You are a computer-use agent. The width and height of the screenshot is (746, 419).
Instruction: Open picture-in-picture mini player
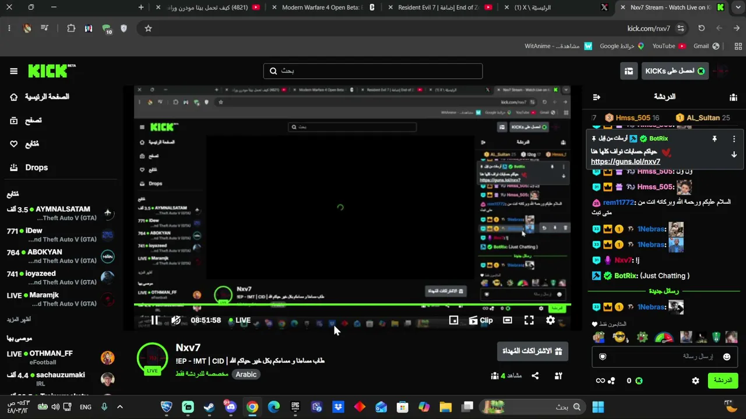[453, 320]
